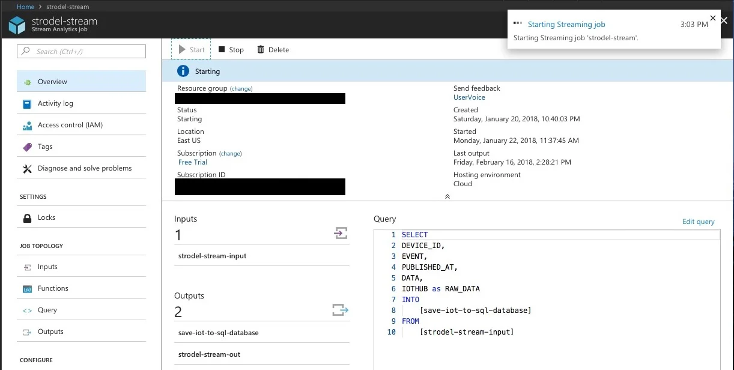This screenshot has width=734, height=370.
Task: Click the purple Tags icon
Action: [27, 147]
